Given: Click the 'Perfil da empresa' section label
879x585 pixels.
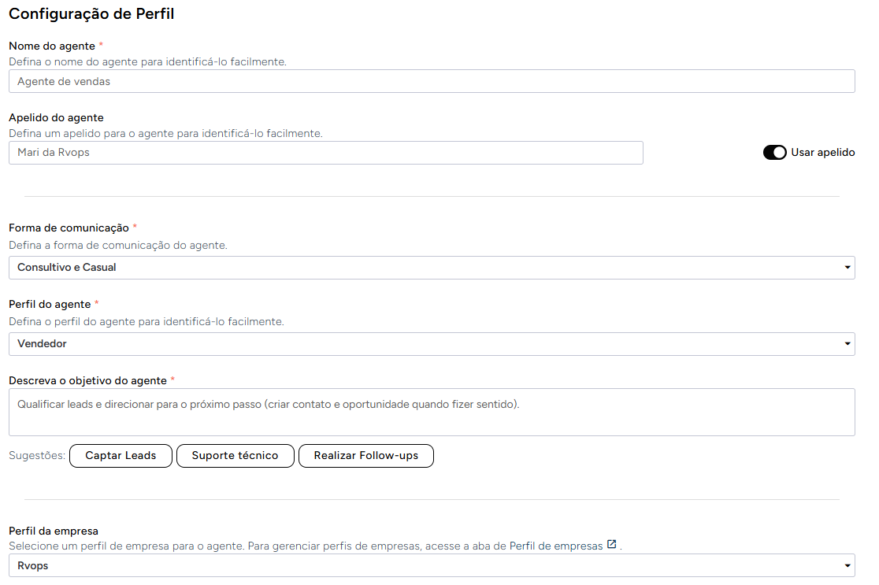Looking at the screenshot, I should (x=53, y=531).
